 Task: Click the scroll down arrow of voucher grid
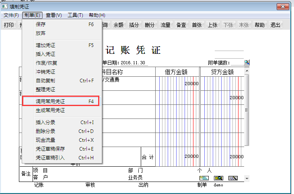tap(247, 178)
